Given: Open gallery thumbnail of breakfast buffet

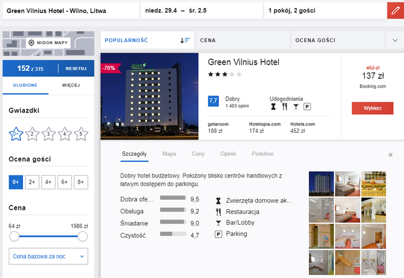Looking at the screenshot, I should [x=374, y=184].
